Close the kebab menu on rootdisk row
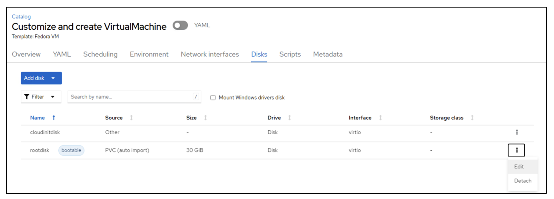The width and height of the screenshot is (554, 199). tap(516, 150)
